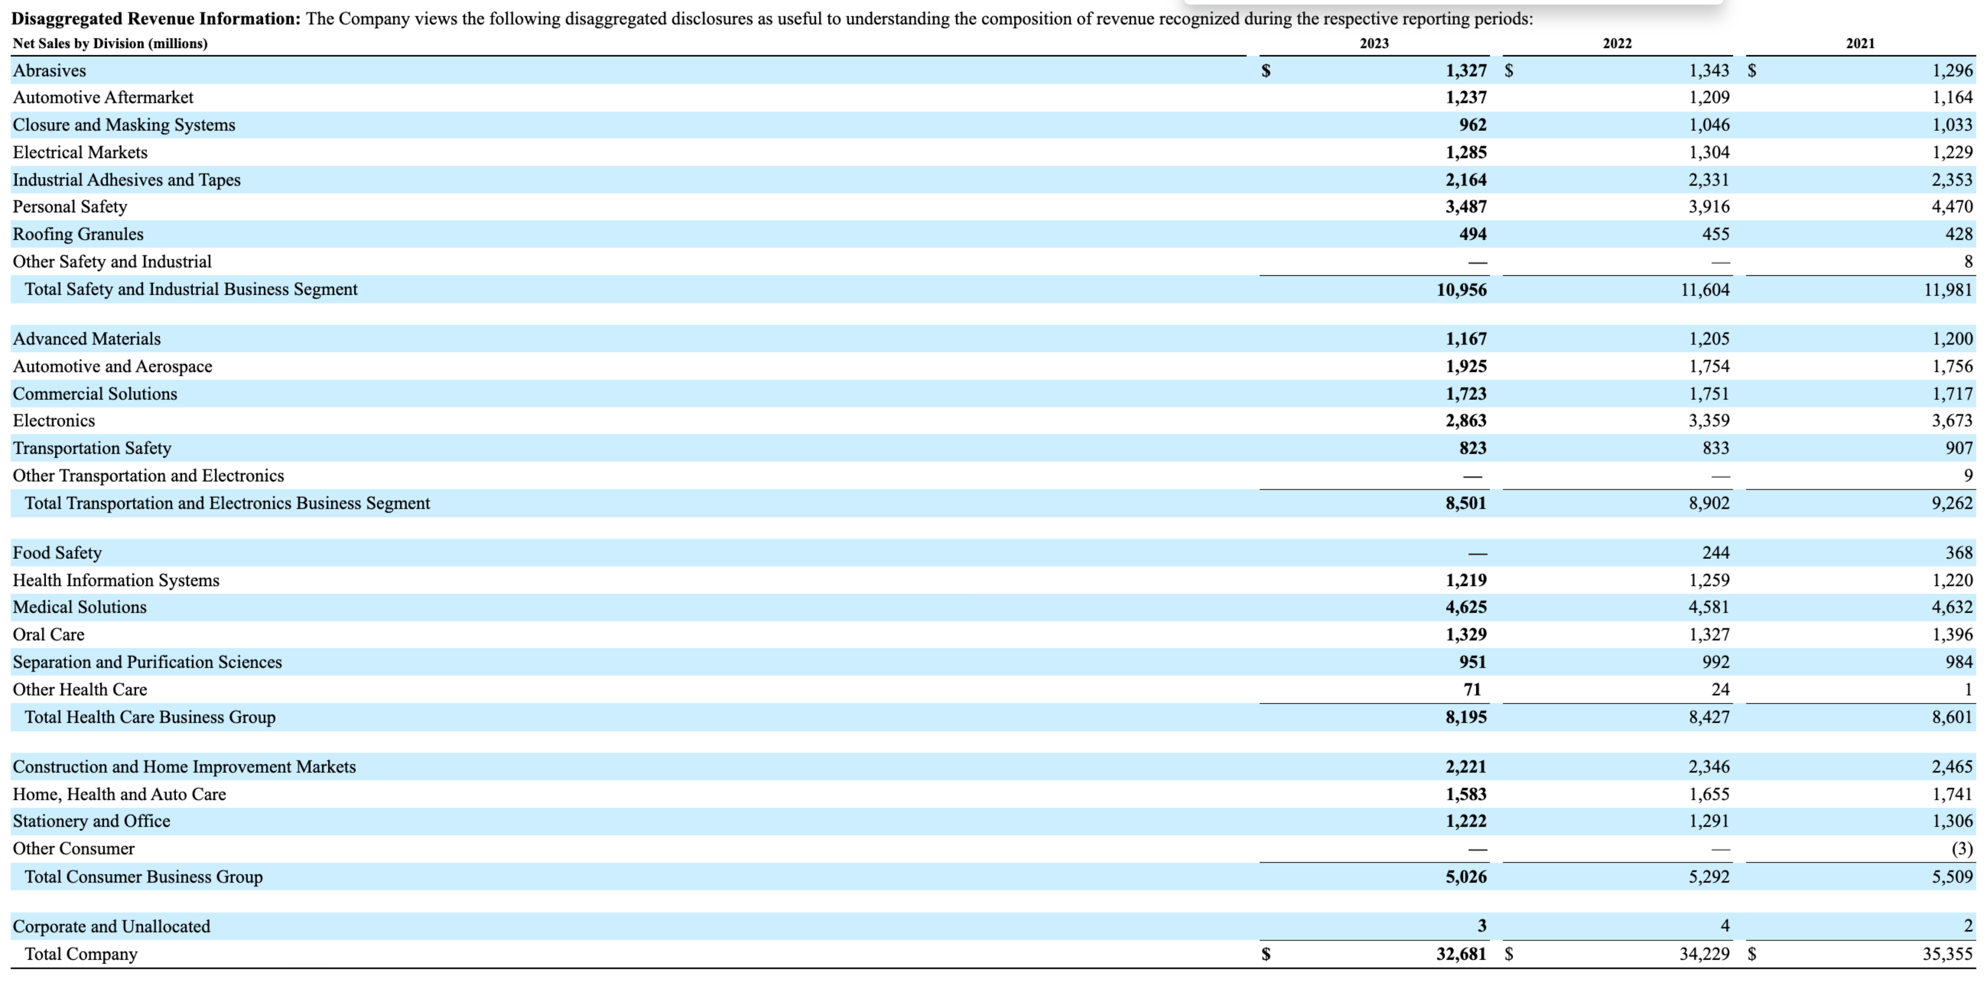
Task: Select Electronics 2023 value 2,863
Action: pos(1466,421)
